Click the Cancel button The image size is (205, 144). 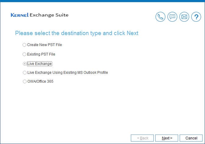tap(191, 138)
